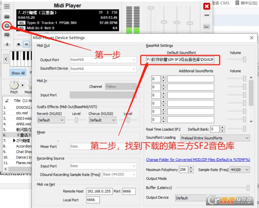This screenshot has width=259, height=208.
Task: Close Midi Player with the red X
Action: tap(207, 6)
